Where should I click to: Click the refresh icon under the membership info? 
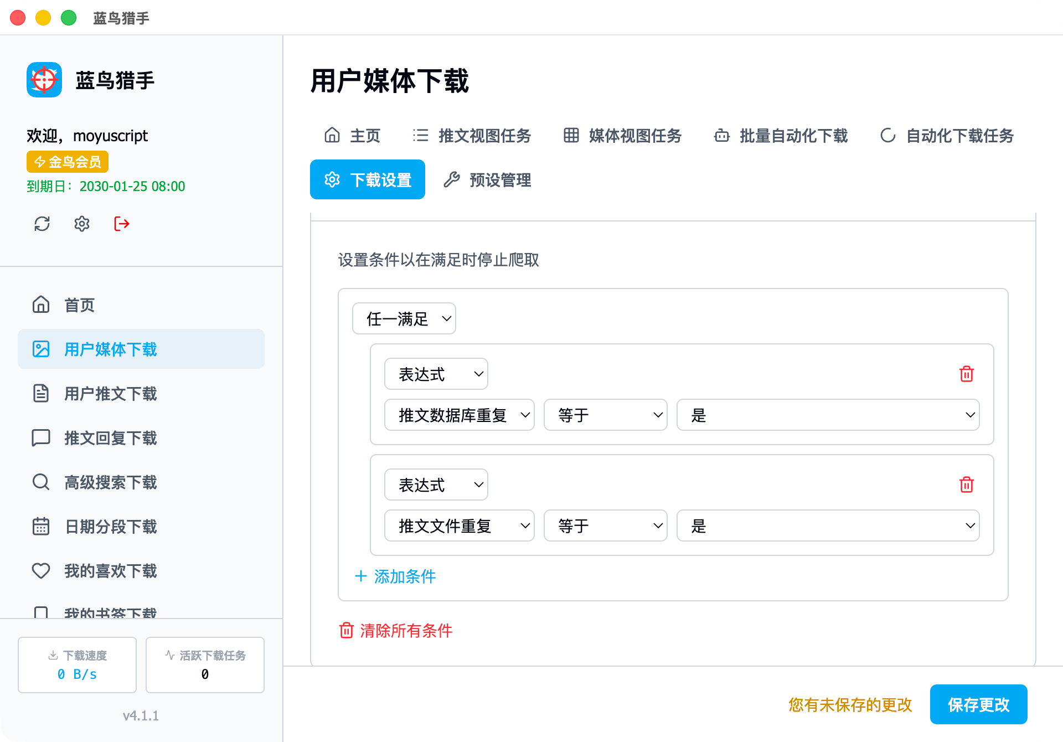click(42, 224)
